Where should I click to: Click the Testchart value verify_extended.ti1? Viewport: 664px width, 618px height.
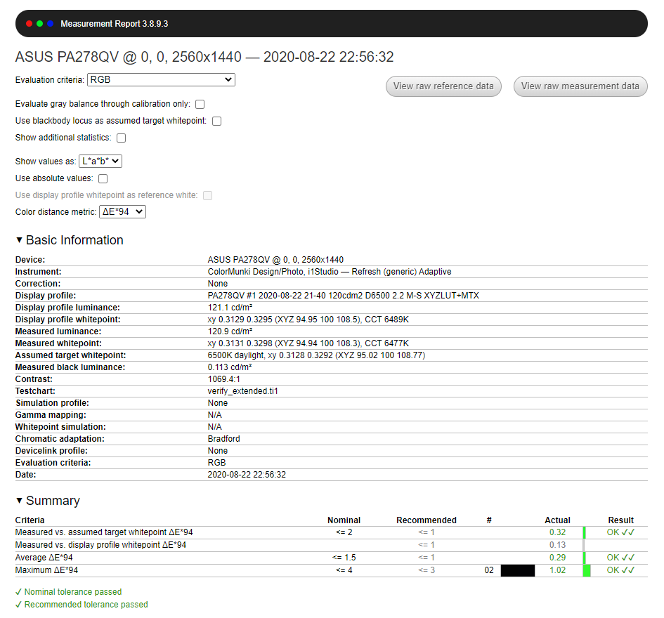click(242, 391)
